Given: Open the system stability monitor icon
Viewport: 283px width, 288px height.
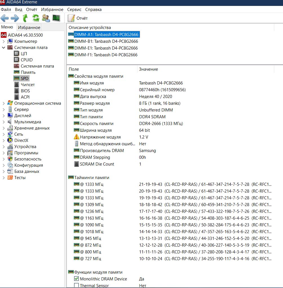Looking at the screenshot, I should (x=56, y=18).
